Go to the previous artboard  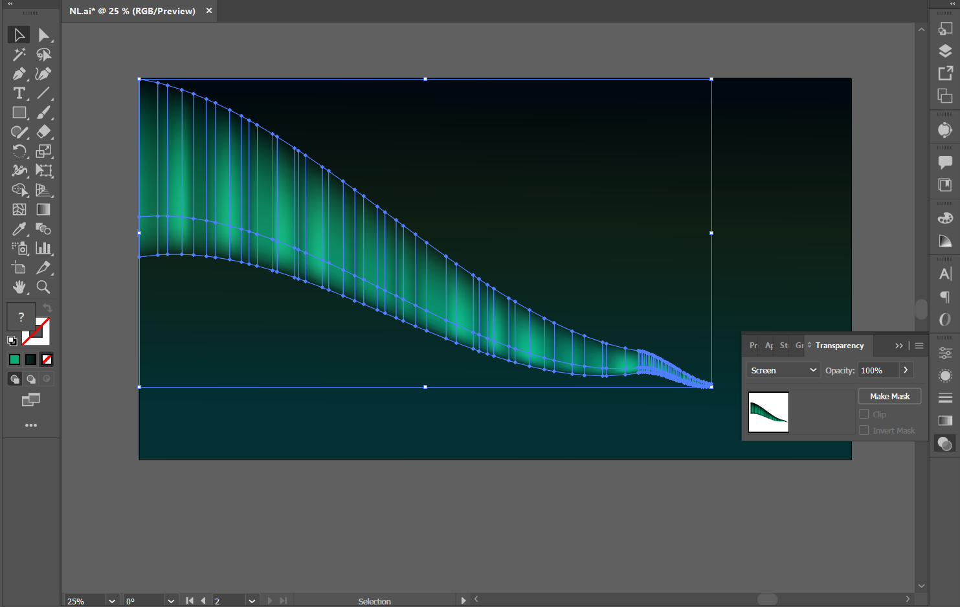click(203, 601)
